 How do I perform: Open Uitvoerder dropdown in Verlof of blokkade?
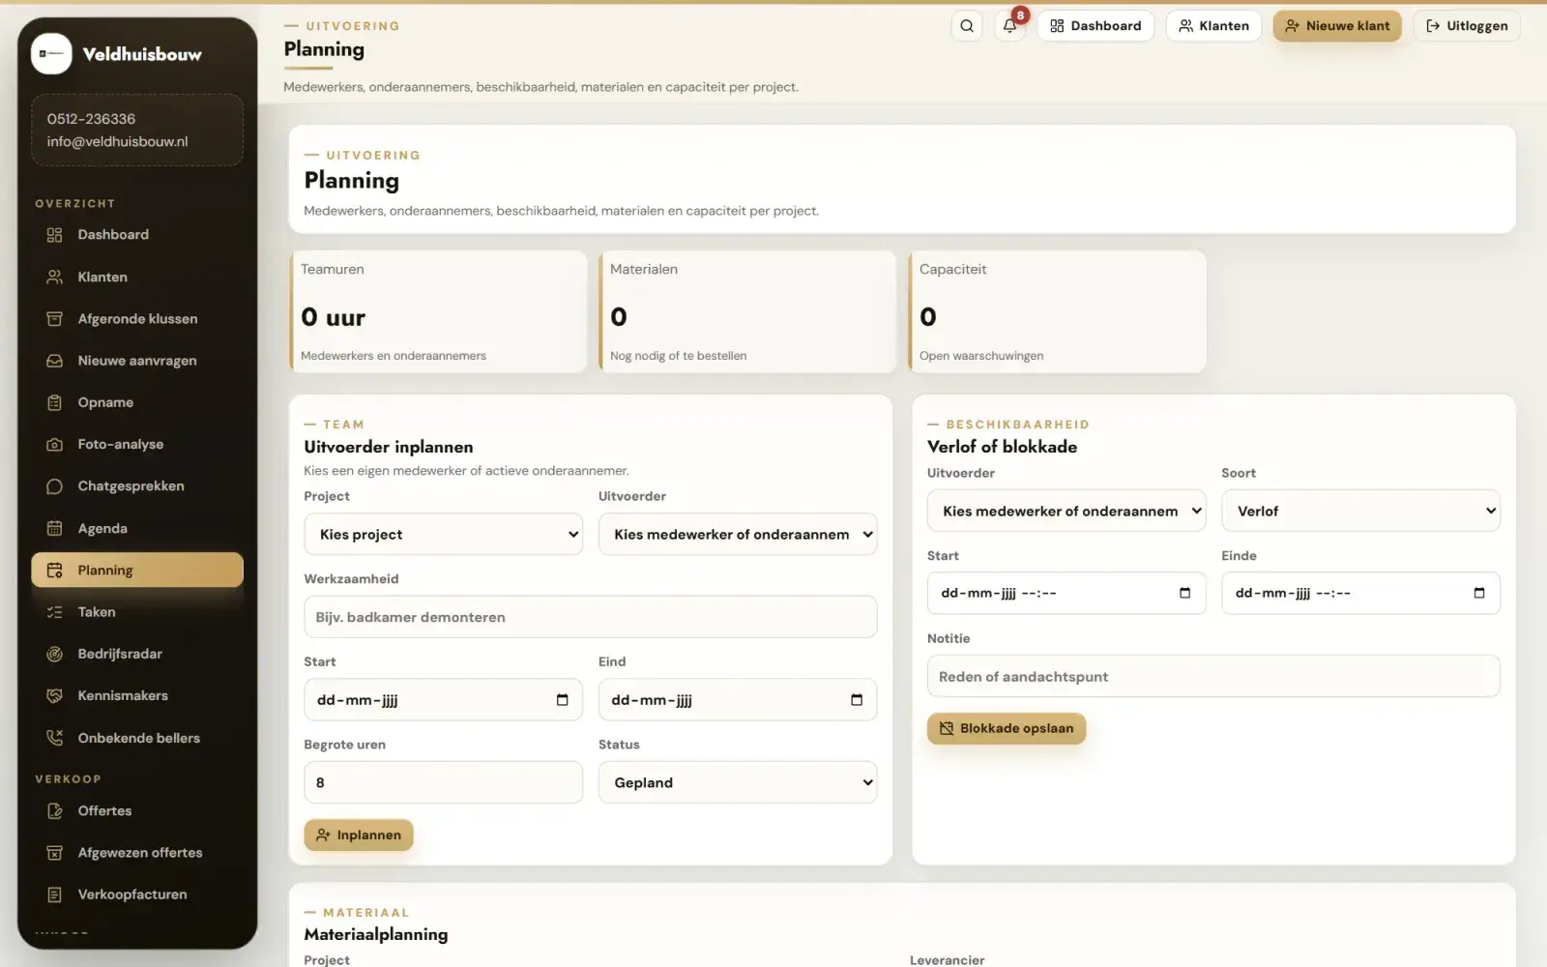[1066, 511]
